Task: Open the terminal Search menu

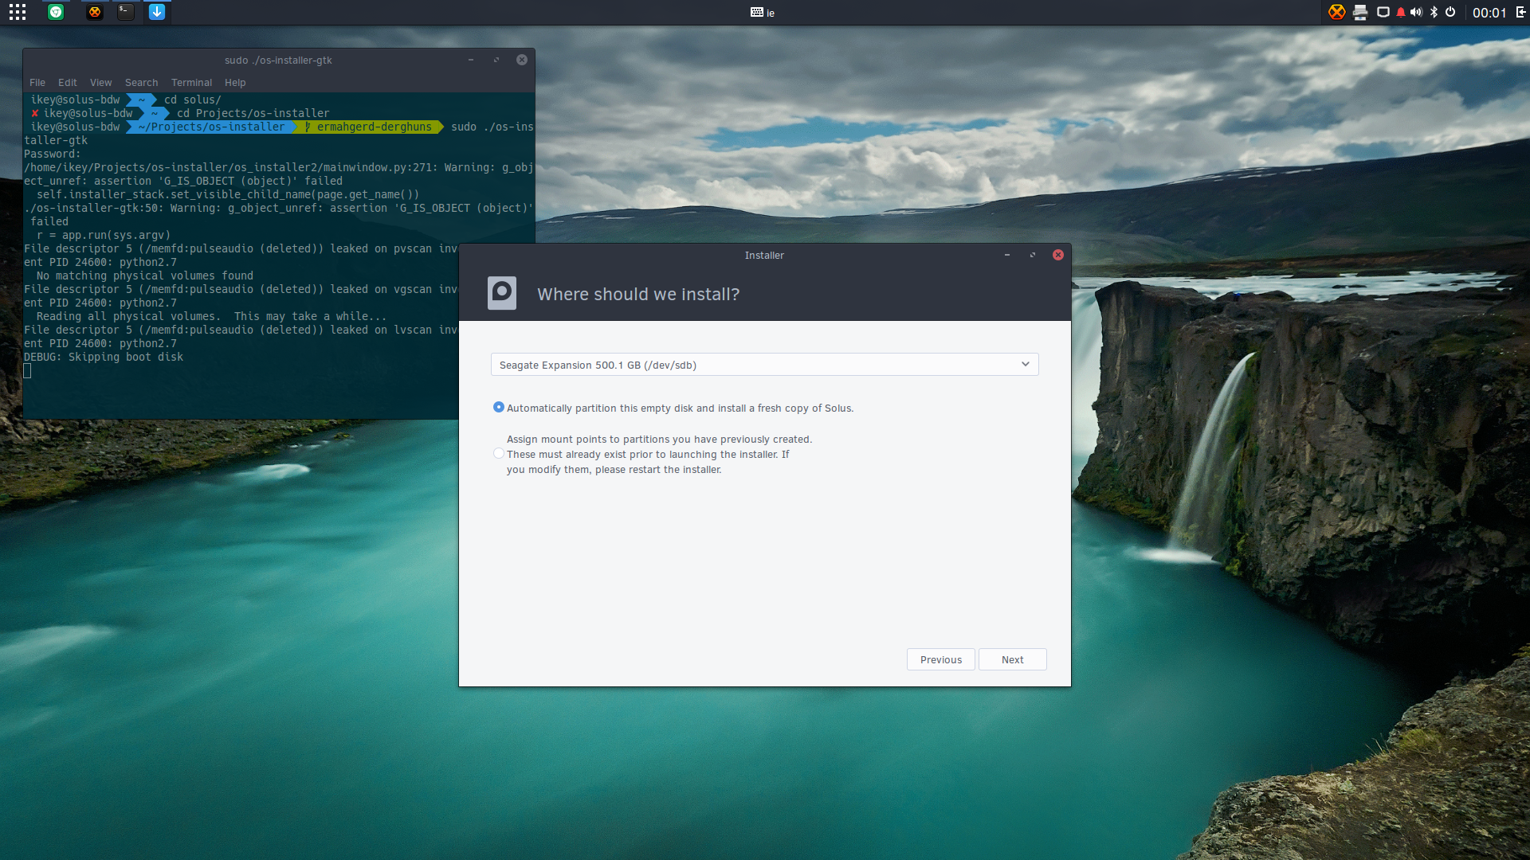Action: (142, 83)
